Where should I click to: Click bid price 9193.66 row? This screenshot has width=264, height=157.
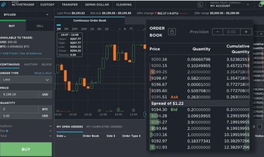(x=199, y=129)
